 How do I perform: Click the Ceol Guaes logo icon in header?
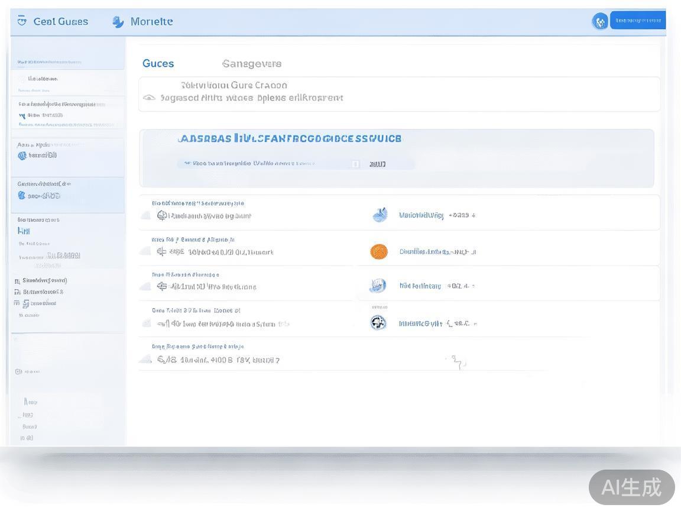click(x=22, y=21)
